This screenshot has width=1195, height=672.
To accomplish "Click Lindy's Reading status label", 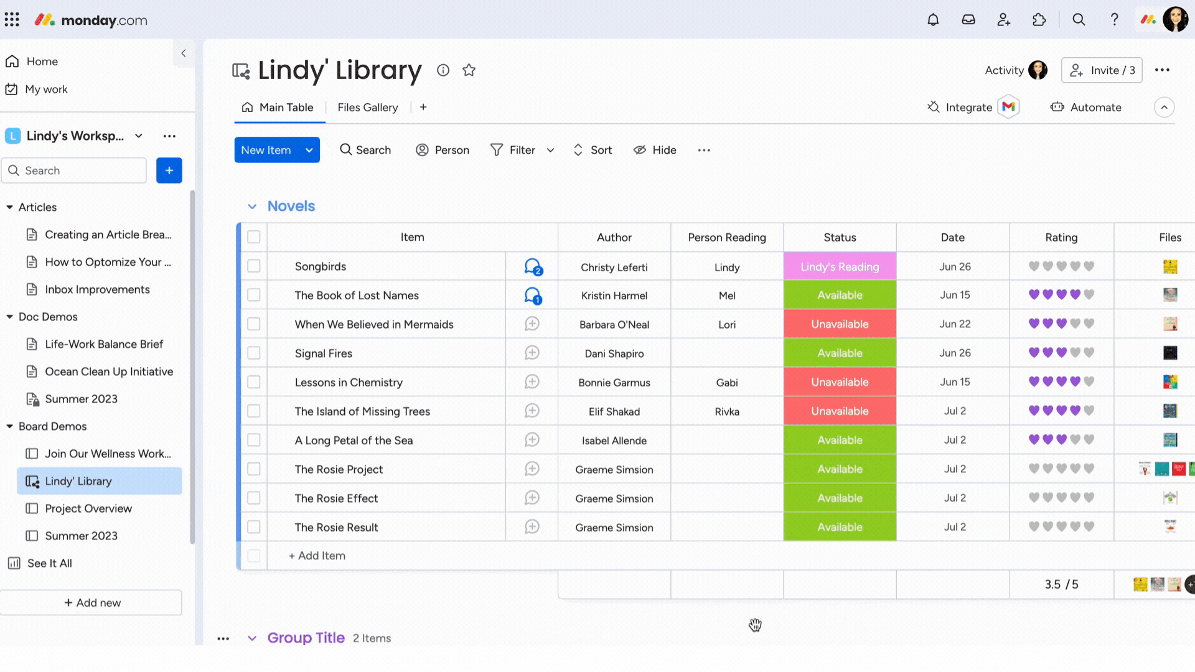I will (x=840, y=267).
